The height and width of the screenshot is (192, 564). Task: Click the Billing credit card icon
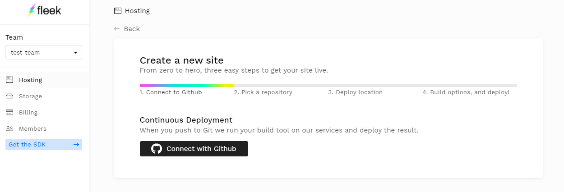9,112
